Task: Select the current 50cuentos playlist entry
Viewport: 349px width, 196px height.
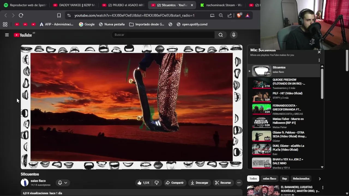Action: [284, 70]
